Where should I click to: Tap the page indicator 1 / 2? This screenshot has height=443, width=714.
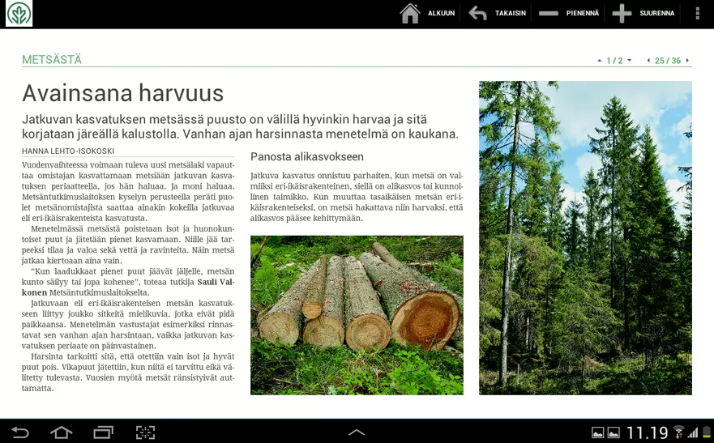(614, 61)
